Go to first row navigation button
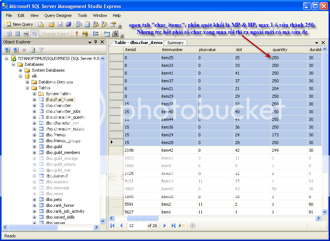 pos(112,226)
